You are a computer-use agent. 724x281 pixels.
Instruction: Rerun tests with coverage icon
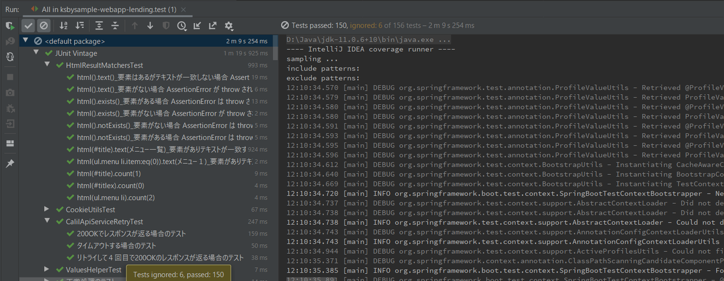[x=10, y=26]
